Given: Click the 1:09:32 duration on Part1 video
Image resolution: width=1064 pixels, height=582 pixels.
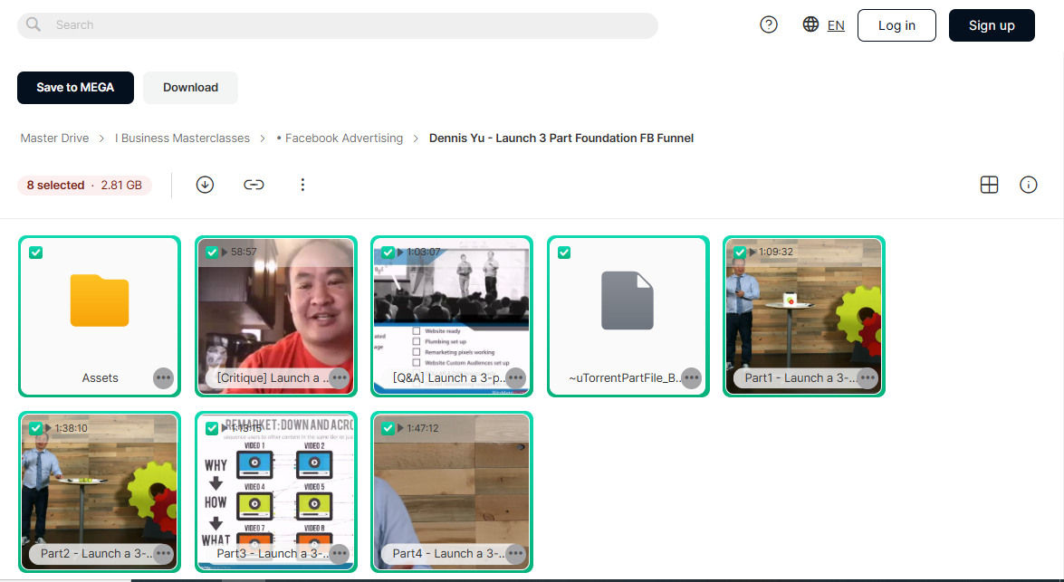Looking at the screenshot, I should coord(776,252).
